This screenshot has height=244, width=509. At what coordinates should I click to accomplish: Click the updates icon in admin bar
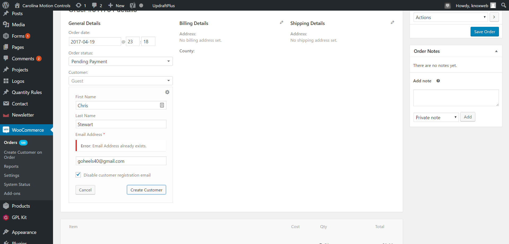click(x=79, y=5)
